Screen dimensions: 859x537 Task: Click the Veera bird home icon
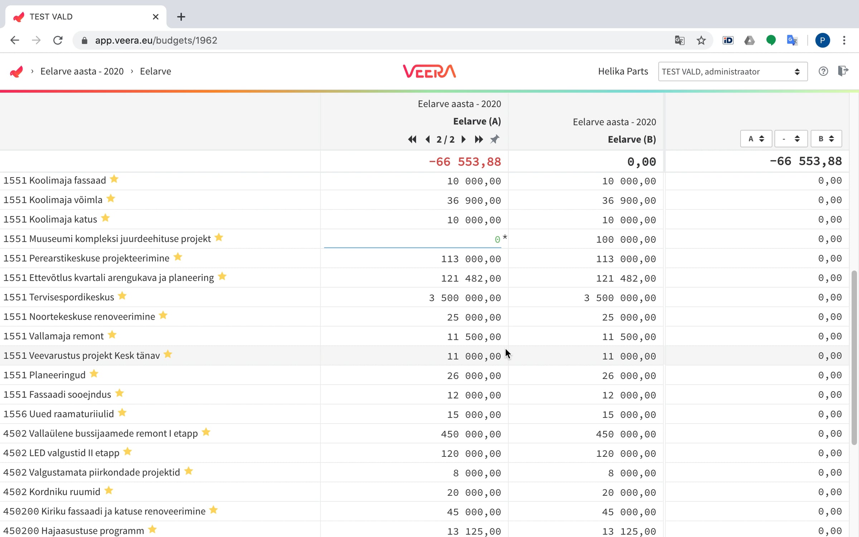pos(16,71)
